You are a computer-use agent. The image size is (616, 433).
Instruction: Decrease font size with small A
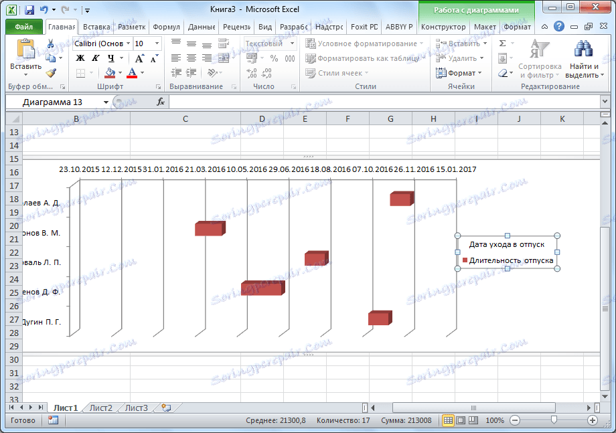tap(155, 58)
